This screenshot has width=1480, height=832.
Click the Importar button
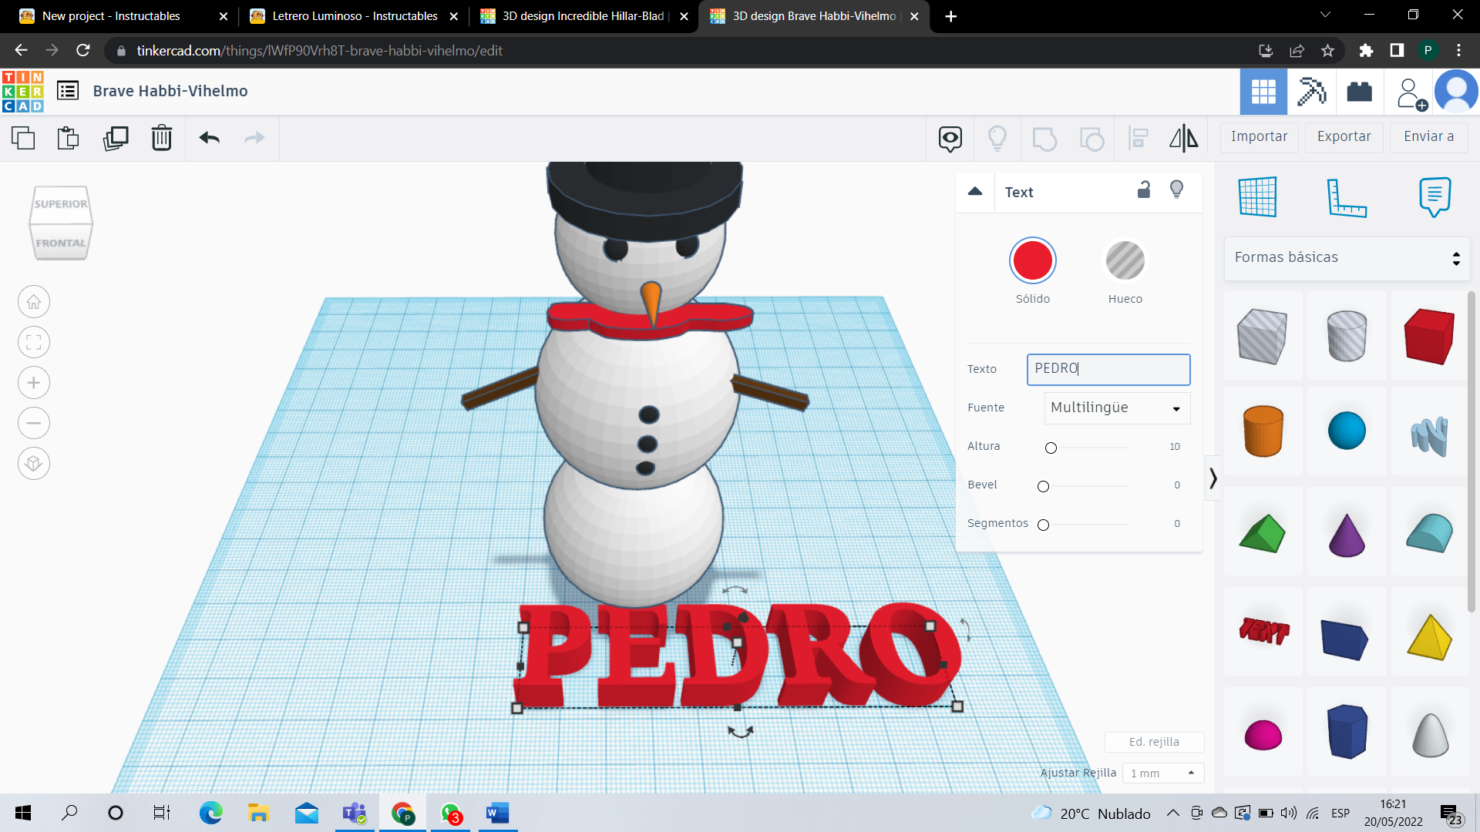[1259, 136]
